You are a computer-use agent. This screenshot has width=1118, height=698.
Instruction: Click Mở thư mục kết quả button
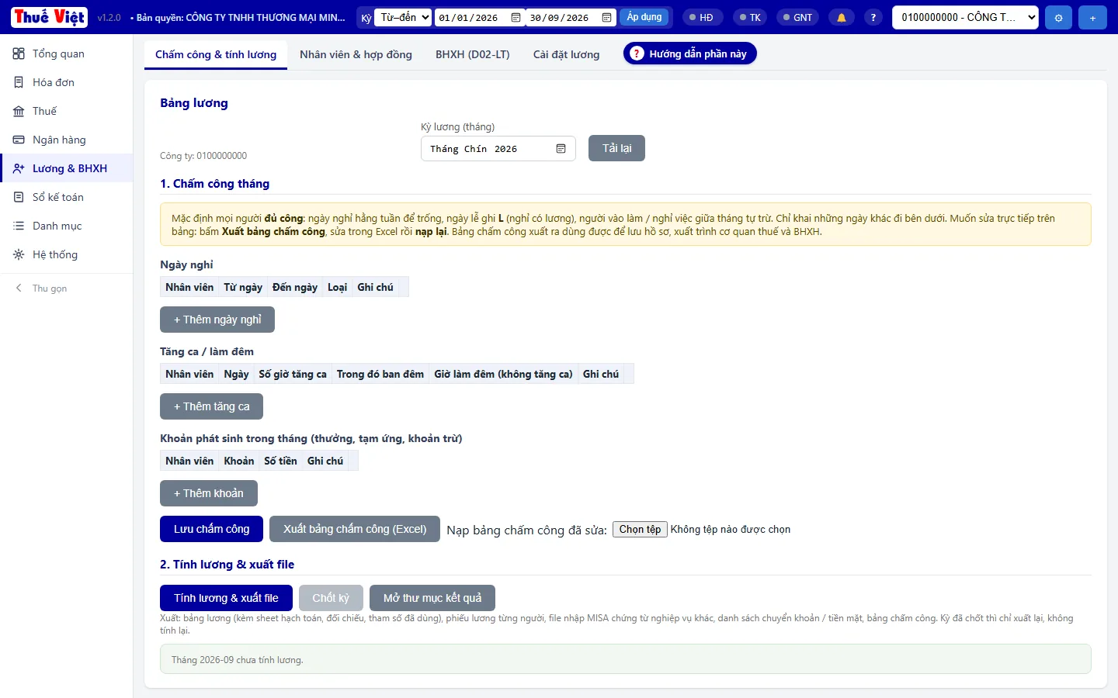coord(432,598)
